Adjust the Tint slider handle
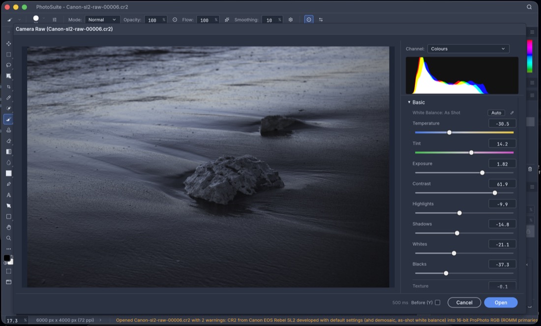Viewport: 541px width, 326px height. [x=471, y=152]
